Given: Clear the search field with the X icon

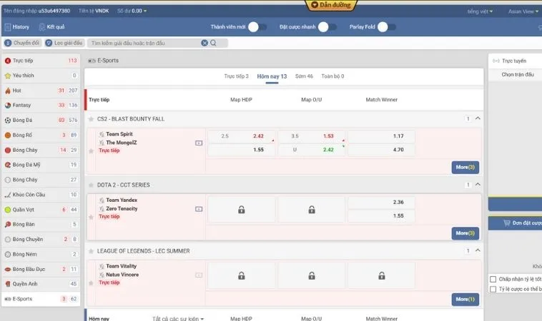Looking at the screenshot, I should [x=205, y=43].
